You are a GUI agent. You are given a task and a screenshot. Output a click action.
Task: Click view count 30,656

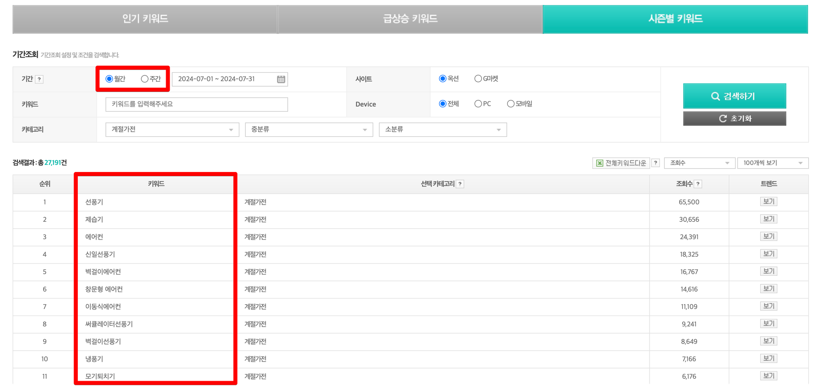[x=689, y=220]
